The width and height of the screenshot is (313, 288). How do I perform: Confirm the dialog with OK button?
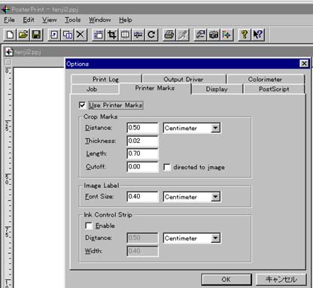226,280
